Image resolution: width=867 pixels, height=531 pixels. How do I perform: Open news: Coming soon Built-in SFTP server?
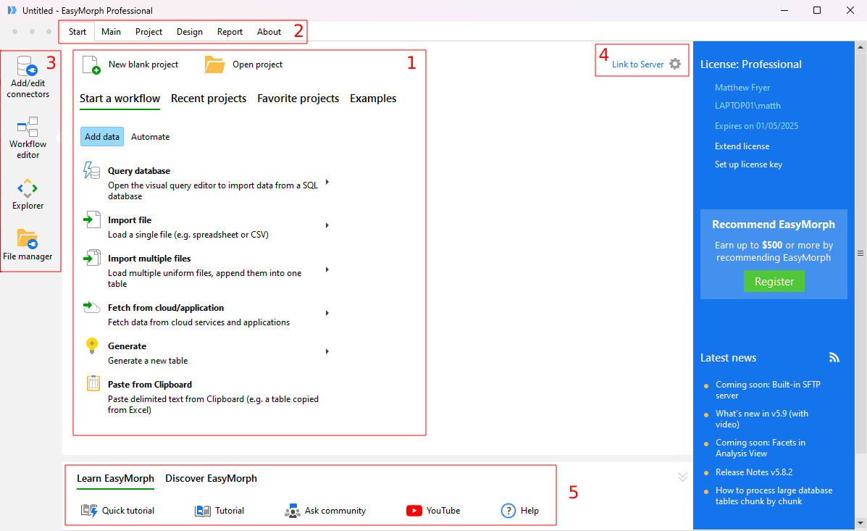(x=768, y=390)
